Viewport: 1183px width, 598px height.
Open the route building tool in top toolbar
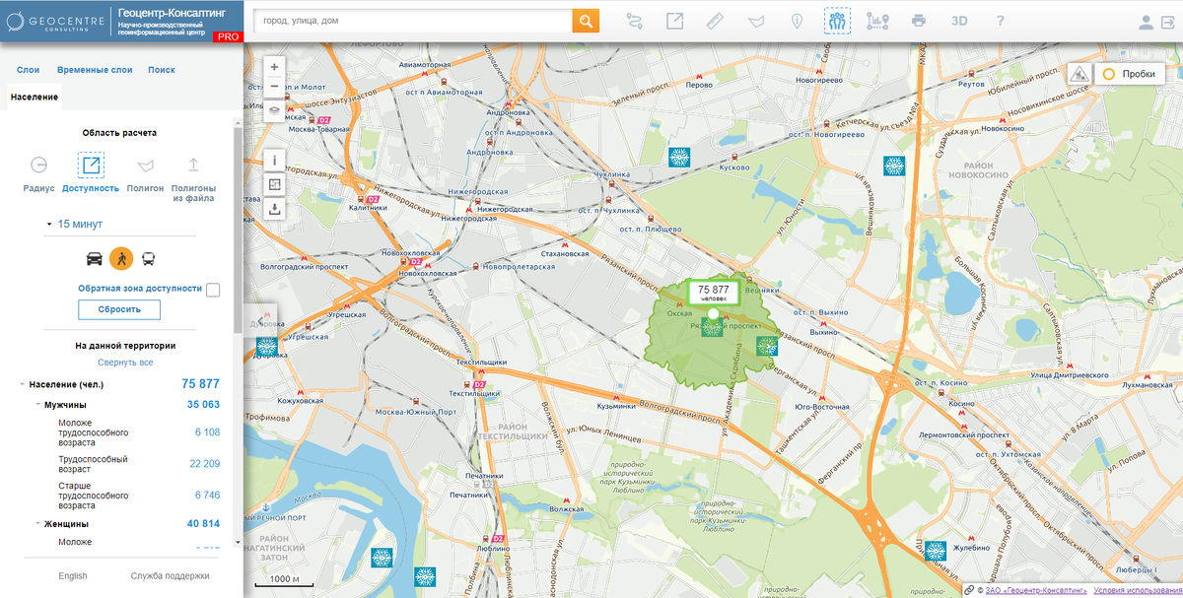tap(633, 21)
